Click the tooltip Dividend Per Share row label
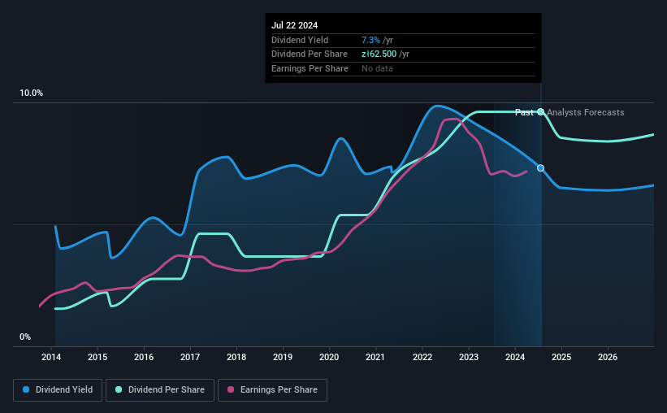 (x=310, y=54)
